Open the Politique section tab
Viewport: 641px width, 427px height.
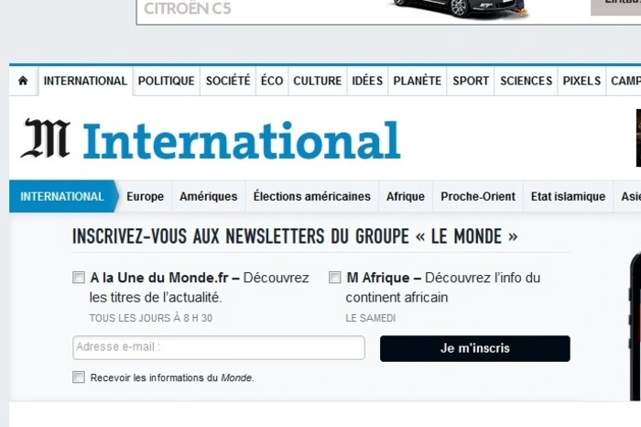167,81
